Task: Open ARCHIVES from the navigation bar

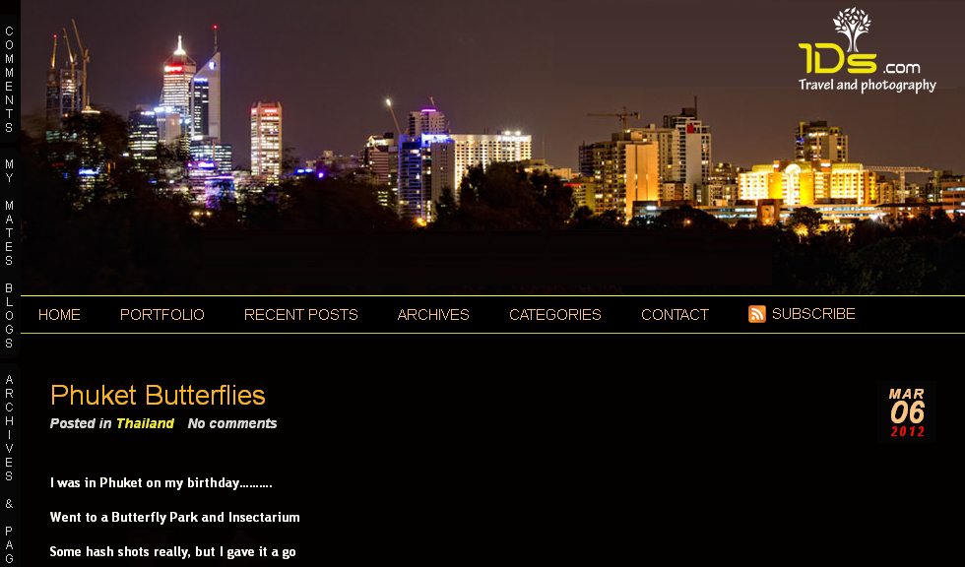Action: tap(433, 314)
